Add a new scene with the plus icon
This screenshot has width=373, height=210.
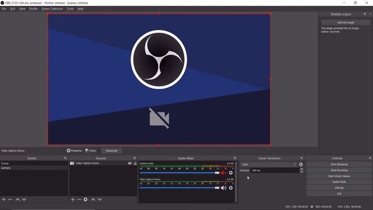point(4,199)
